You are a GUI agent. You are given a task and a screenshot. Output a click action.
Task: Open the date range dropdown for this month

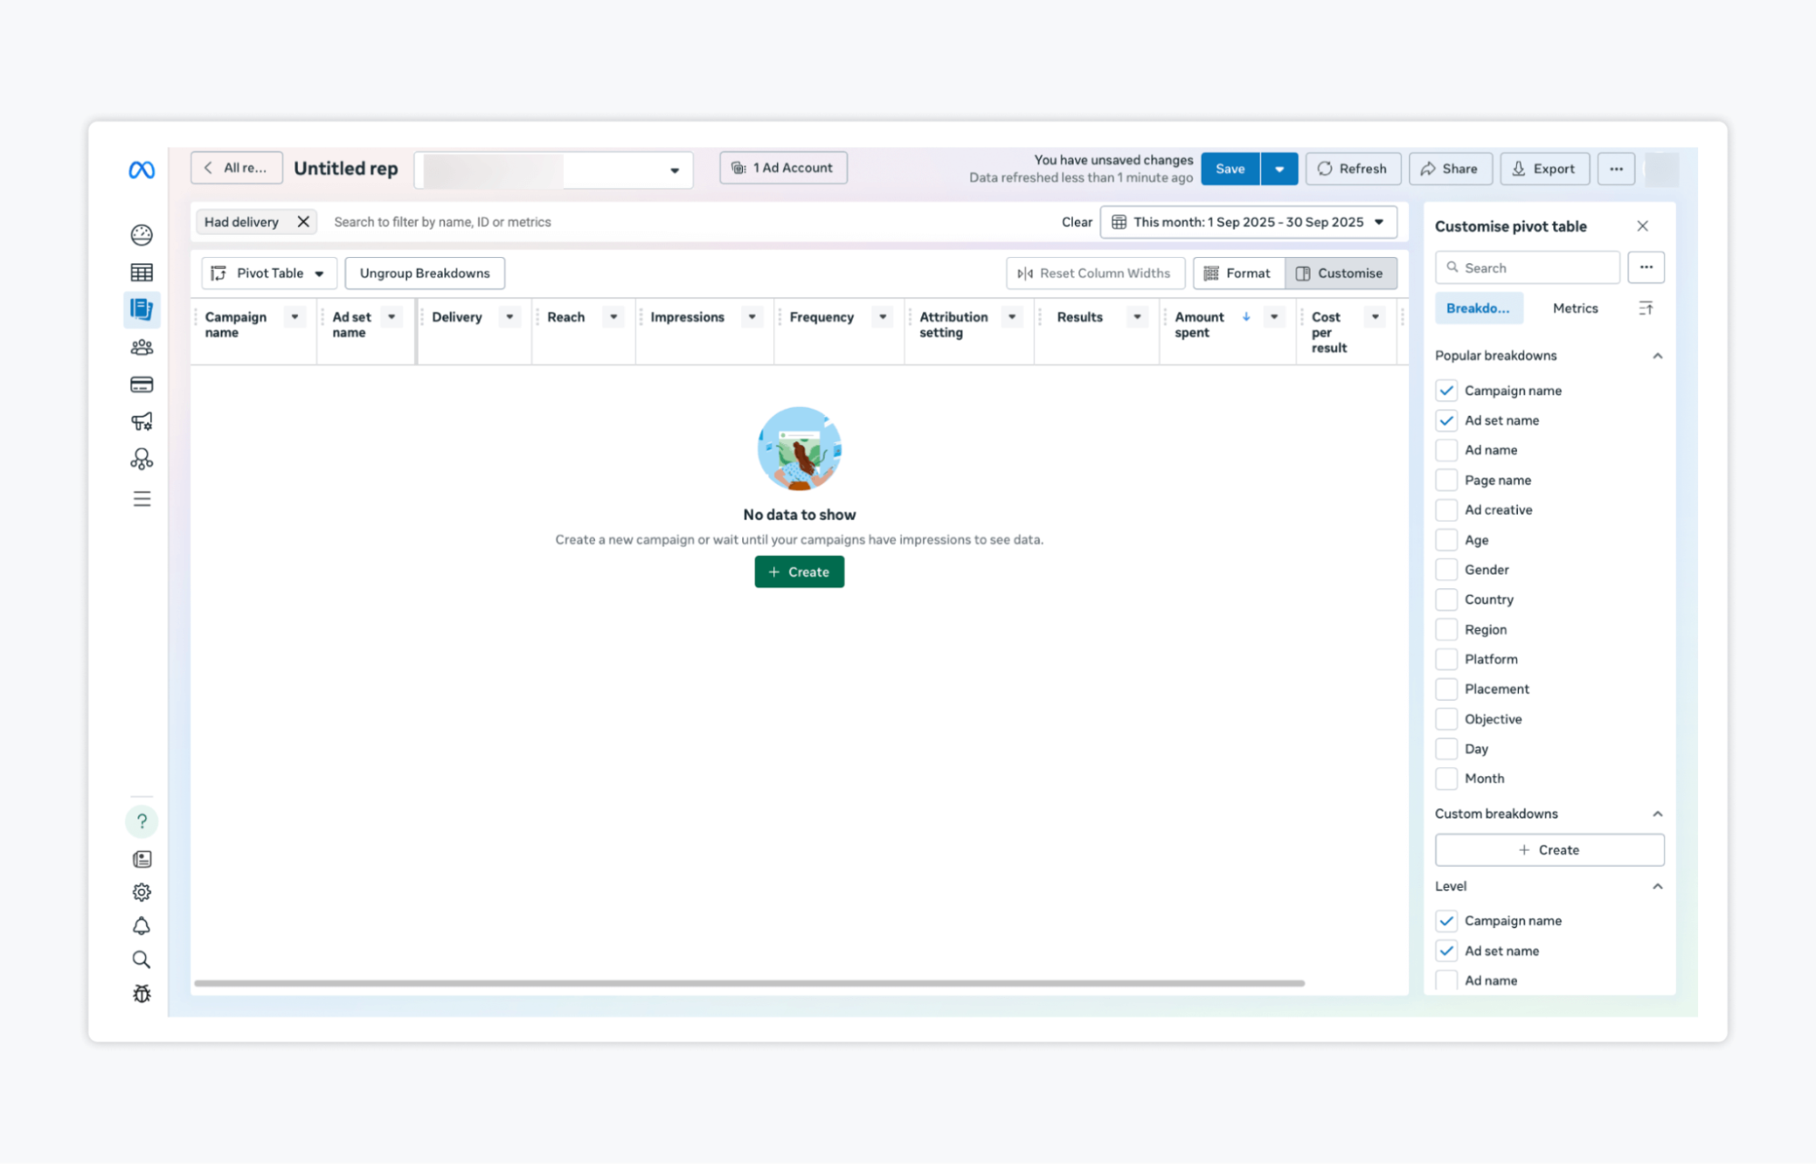tap(1248, 222)
